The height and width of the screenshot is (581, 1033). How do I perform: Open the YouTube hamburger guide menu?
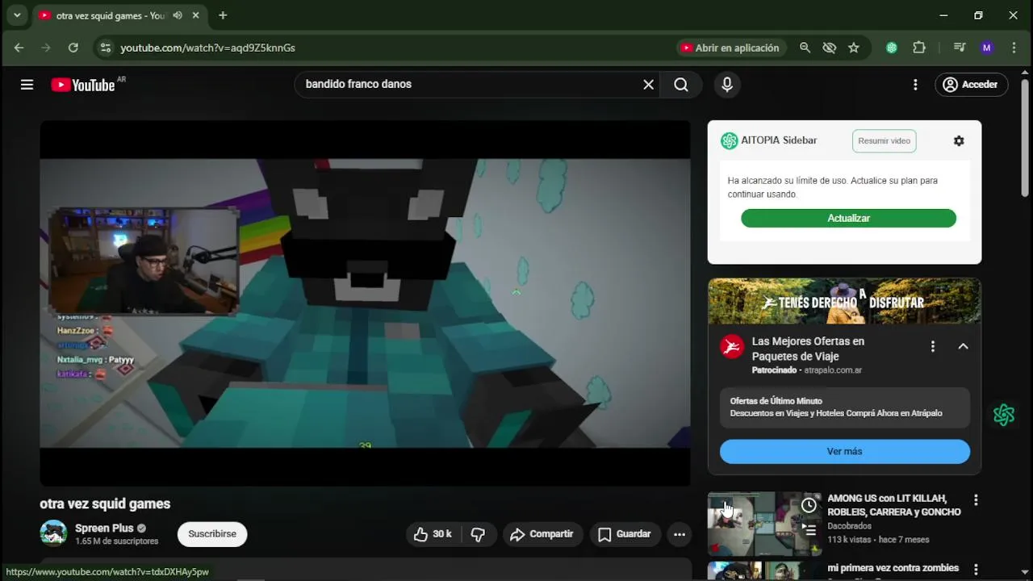tap(27, 85)
